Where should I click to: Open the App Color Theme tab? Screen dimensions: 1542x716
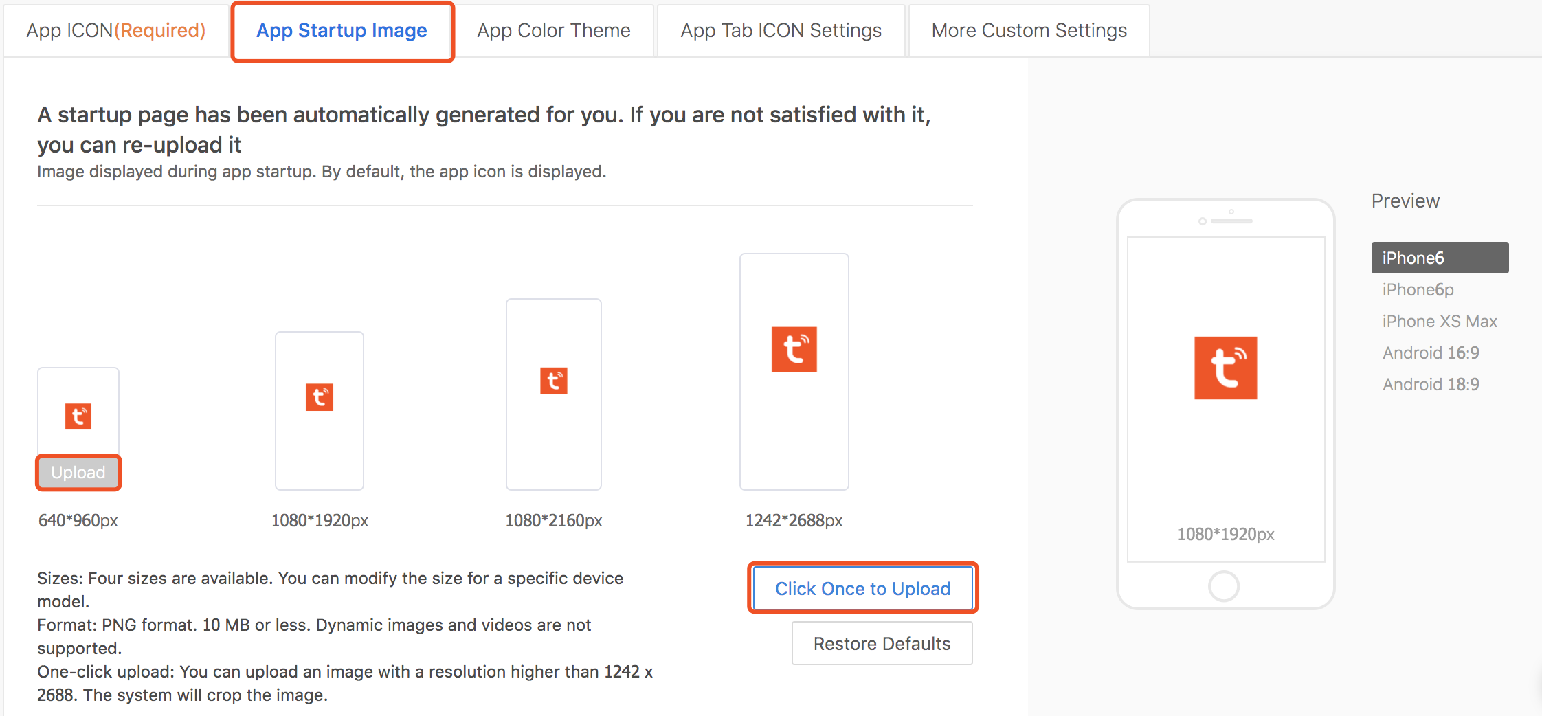click(554, 31)
